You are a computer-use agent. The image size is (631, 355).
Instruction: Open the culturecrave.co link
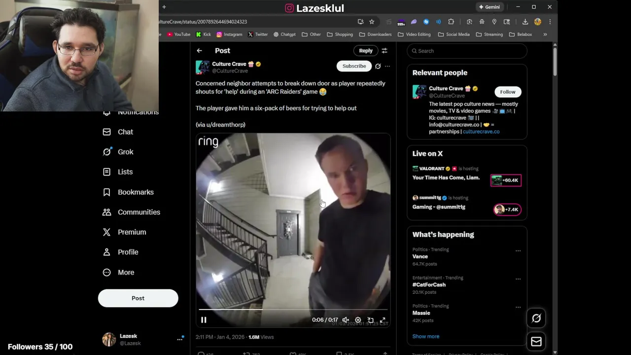click(x=481, y=132)
